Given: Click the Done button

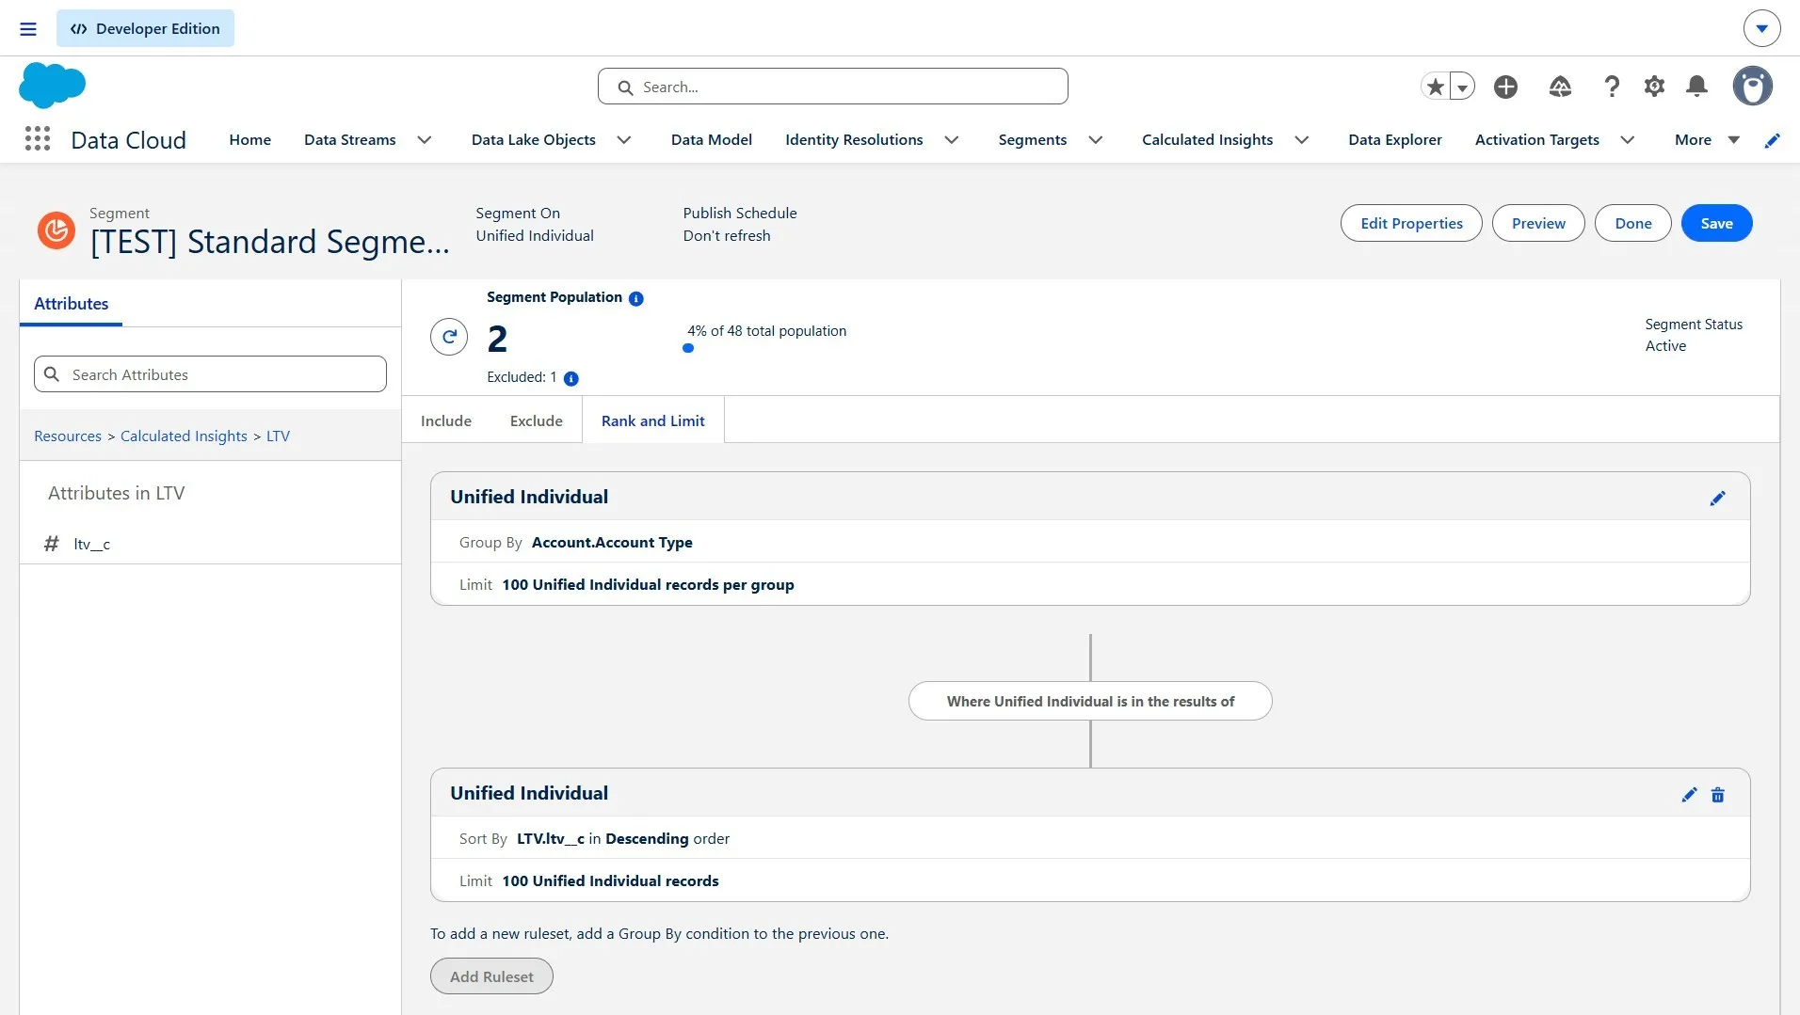Looking at the screenshot, I should pos(1633,223).
